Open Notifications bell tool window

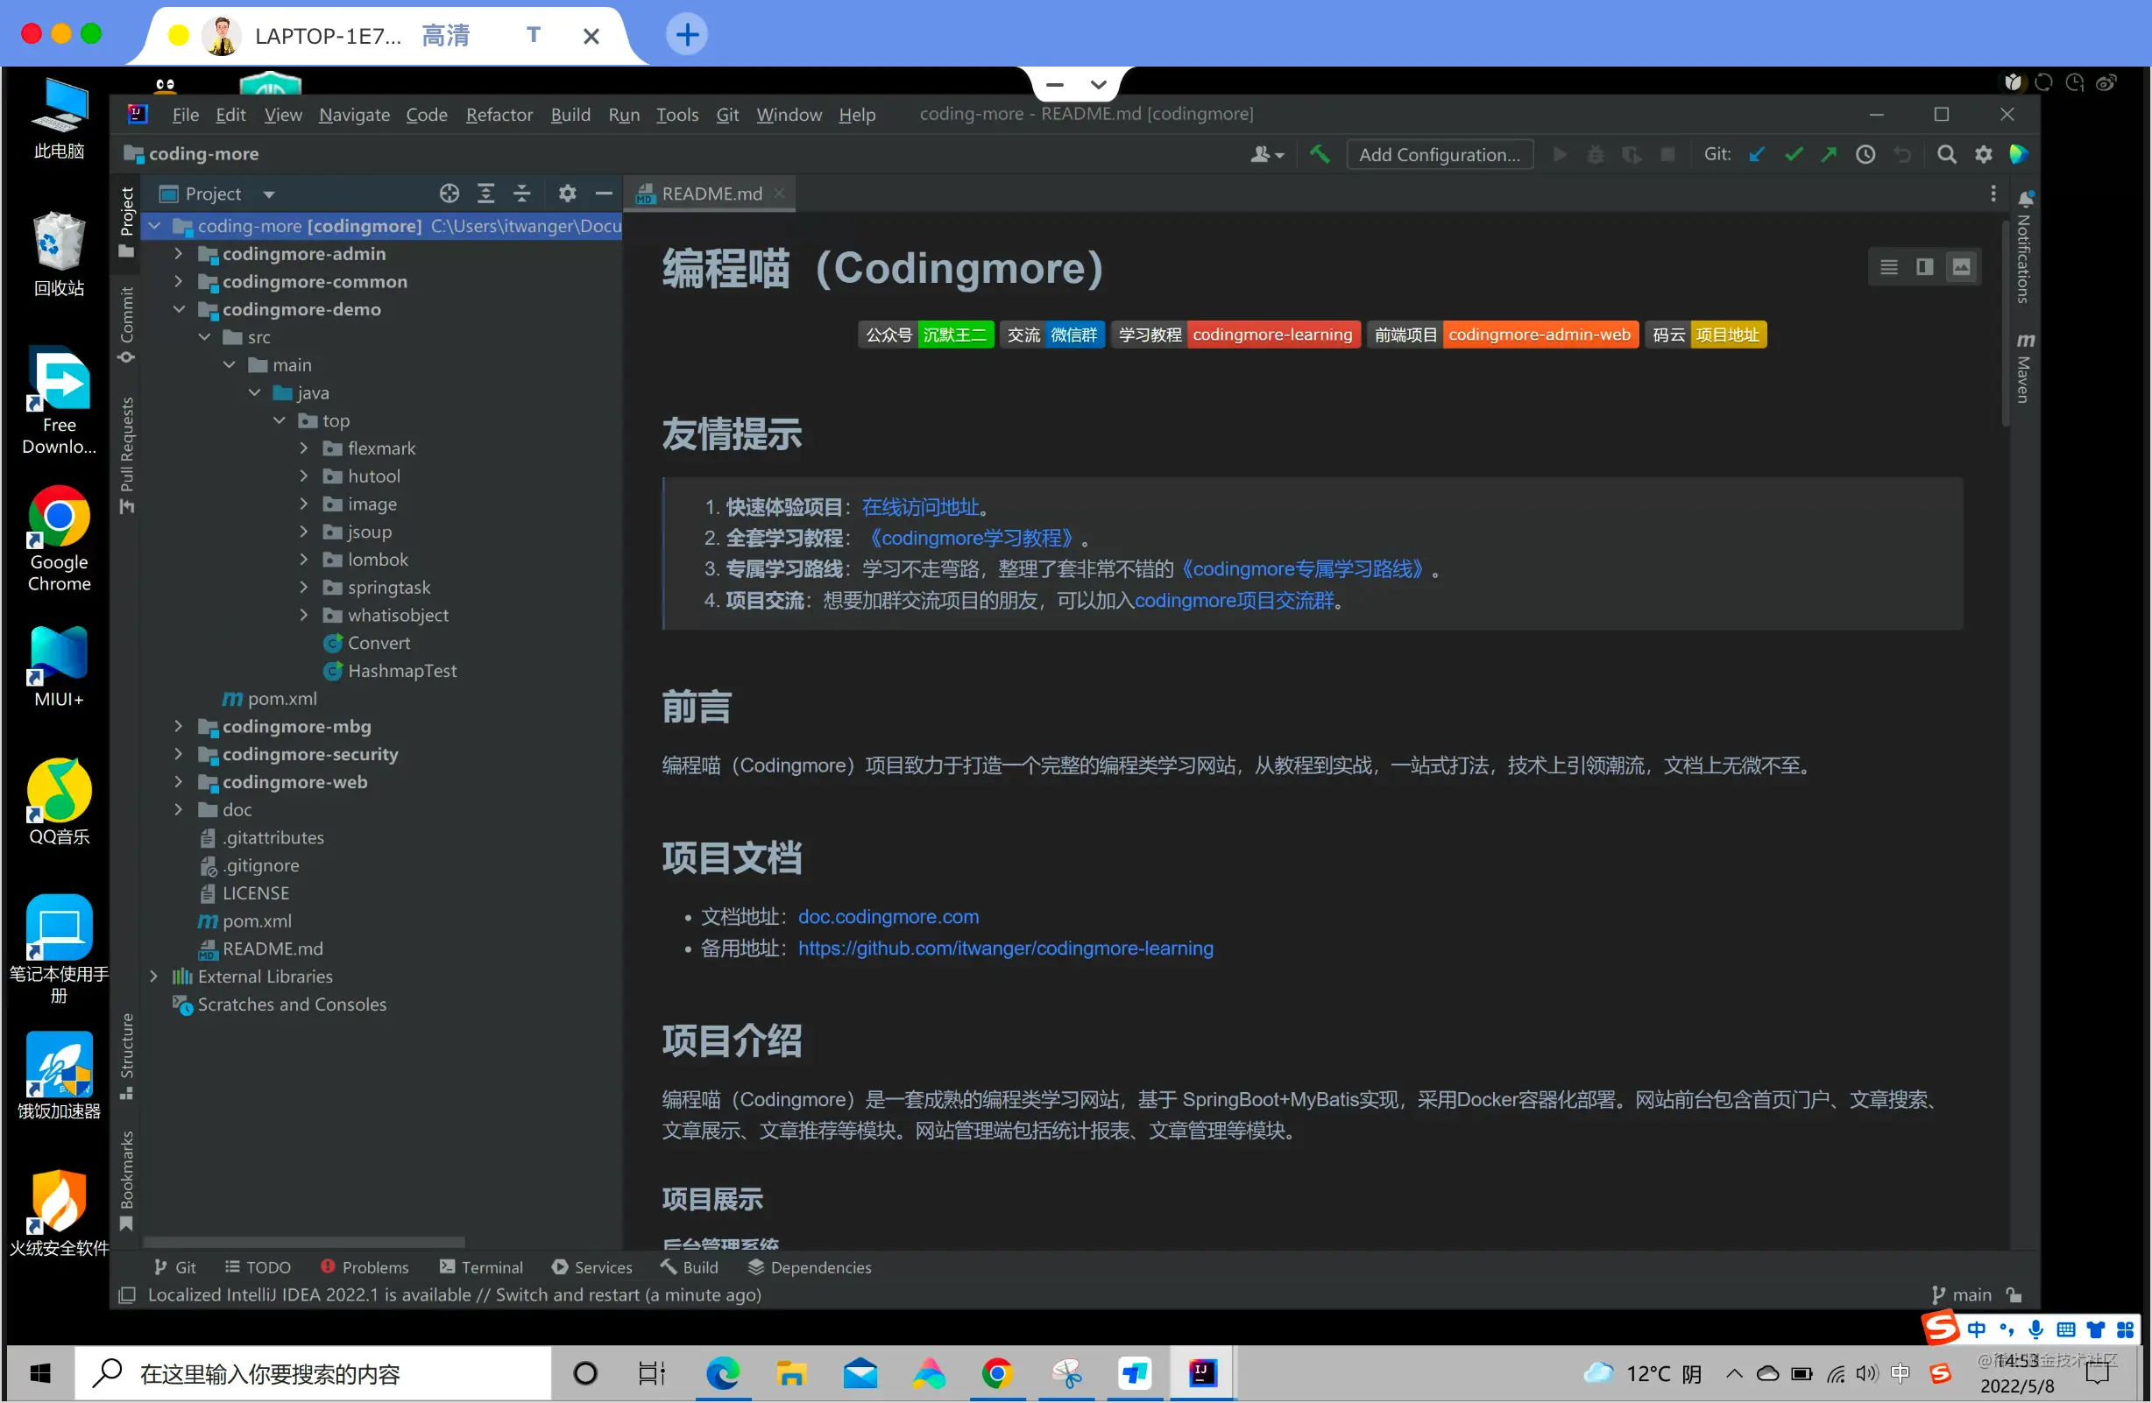point(2026,246)
